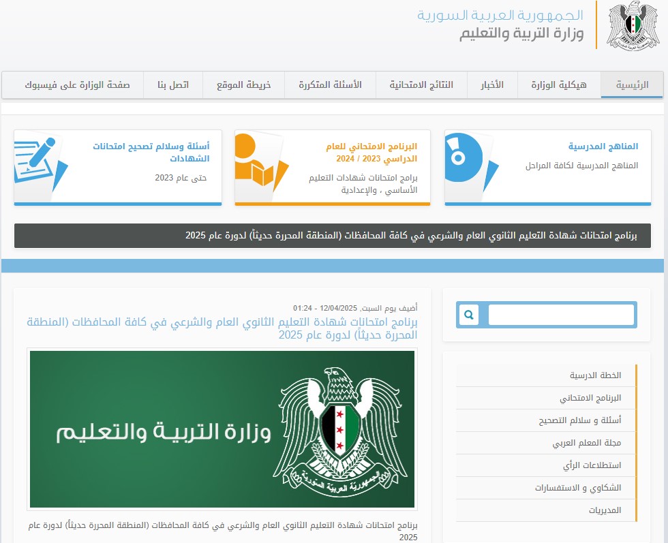The image size is (668, 543).
Task: Click the green ministry banner image
Action: click(x=222, y=429)
